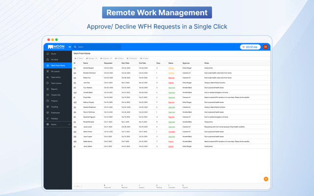Open the Holidays sidebar icon
Screen dimensions: 314x196
coord(48,119)
